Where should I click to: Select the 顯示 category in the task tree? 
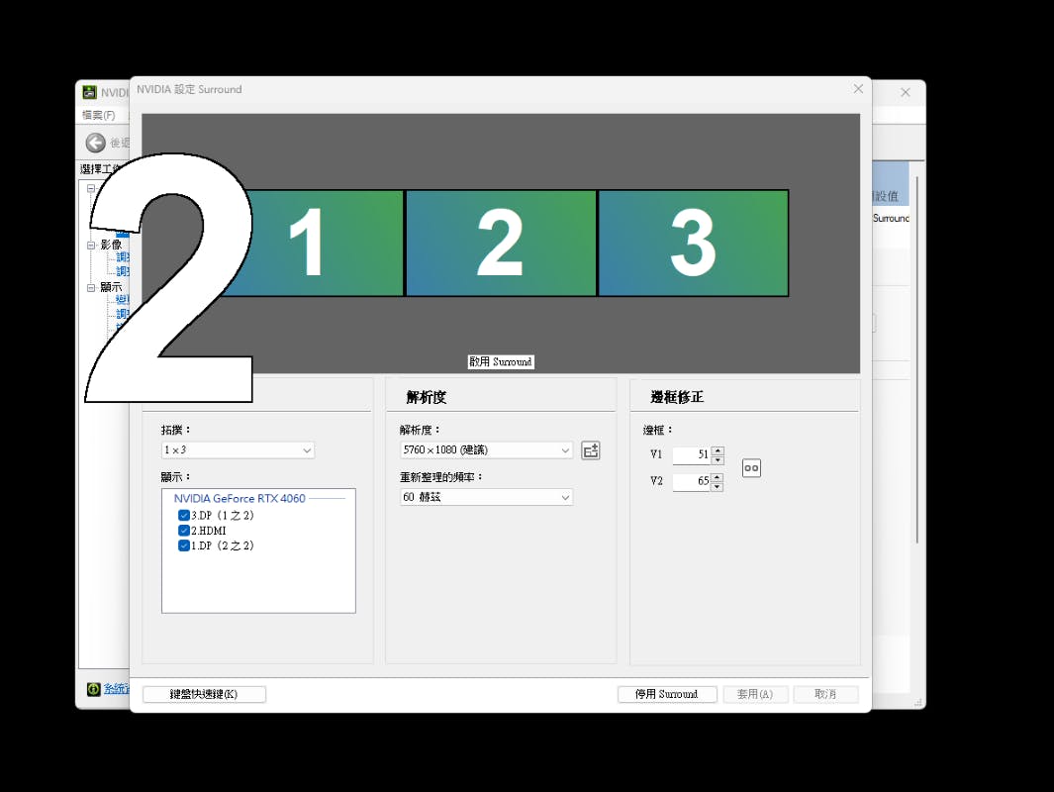tap(111, 288)
